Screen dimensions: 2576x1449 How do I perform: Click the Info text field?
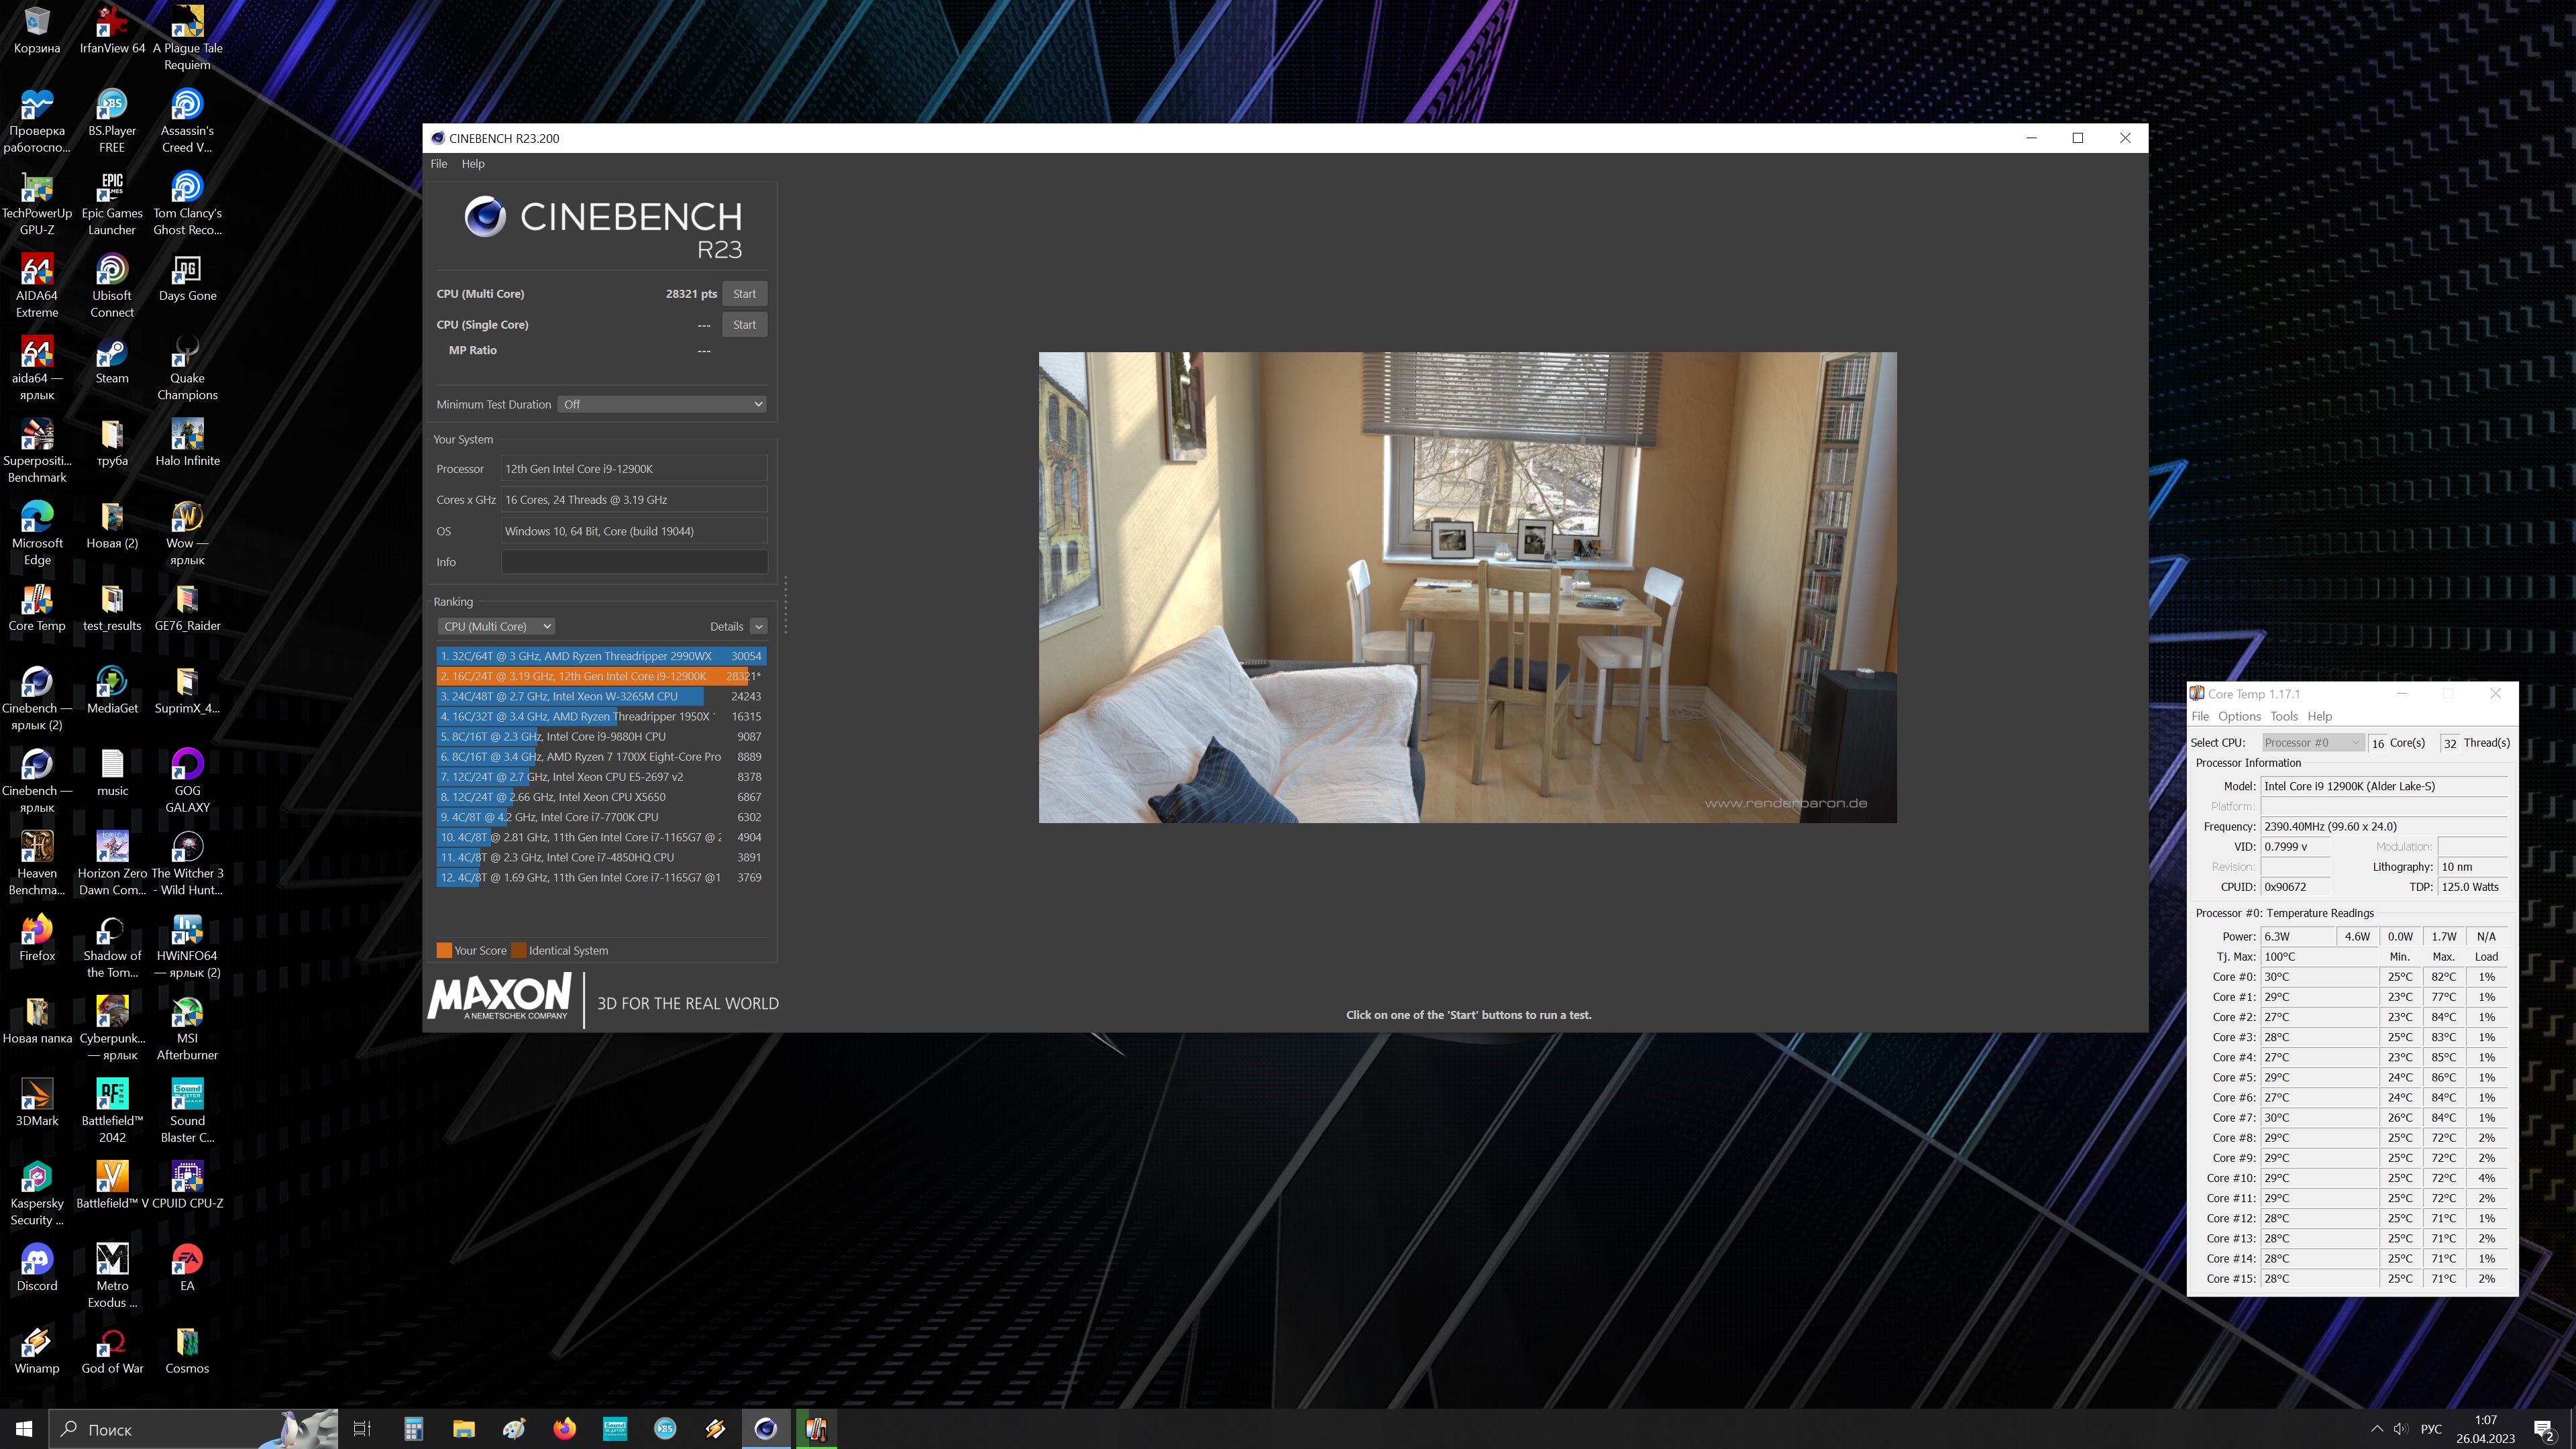pyautogui.click(x=634, y=562)
